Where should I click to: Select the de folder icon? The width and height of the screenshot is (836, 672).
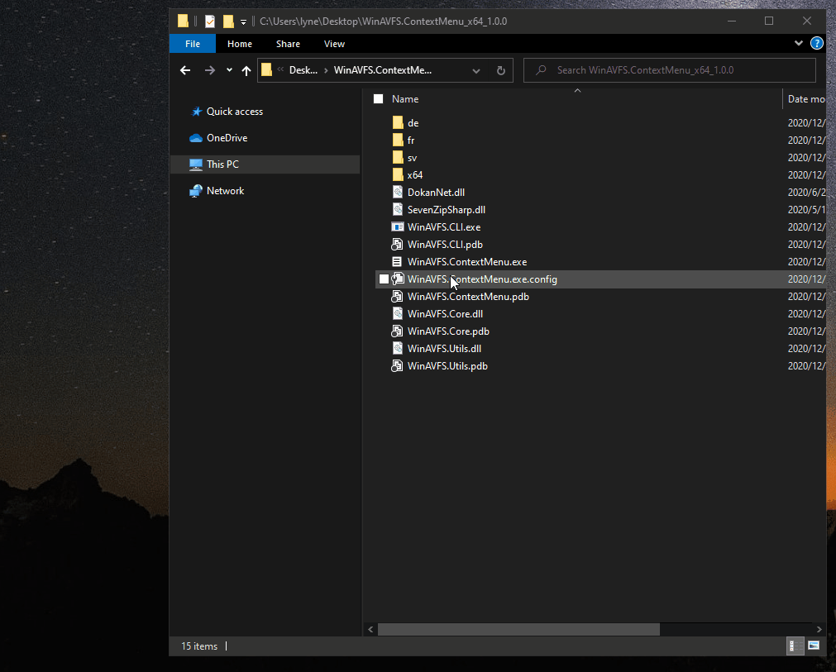tap(398, 123)
